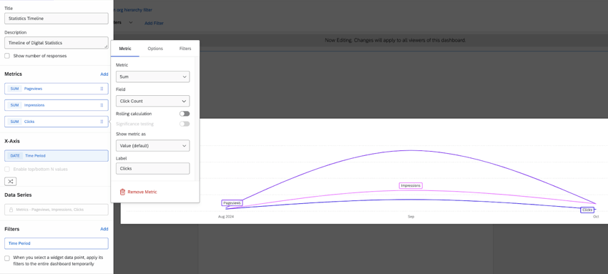Select the DATE Time Period x-axis field
Image resolution: width=608 pixels, height=274 pixels.
pyautogui.click(x=57, y=156)
